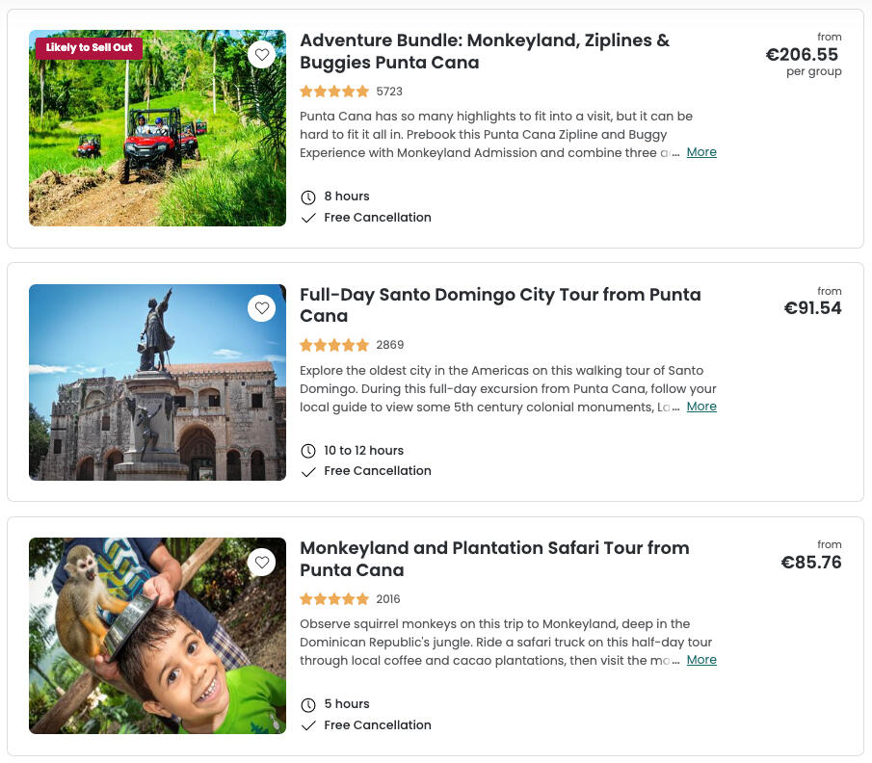Favorite the Monkeyland Plantation Safari tour

click(261, 562)
